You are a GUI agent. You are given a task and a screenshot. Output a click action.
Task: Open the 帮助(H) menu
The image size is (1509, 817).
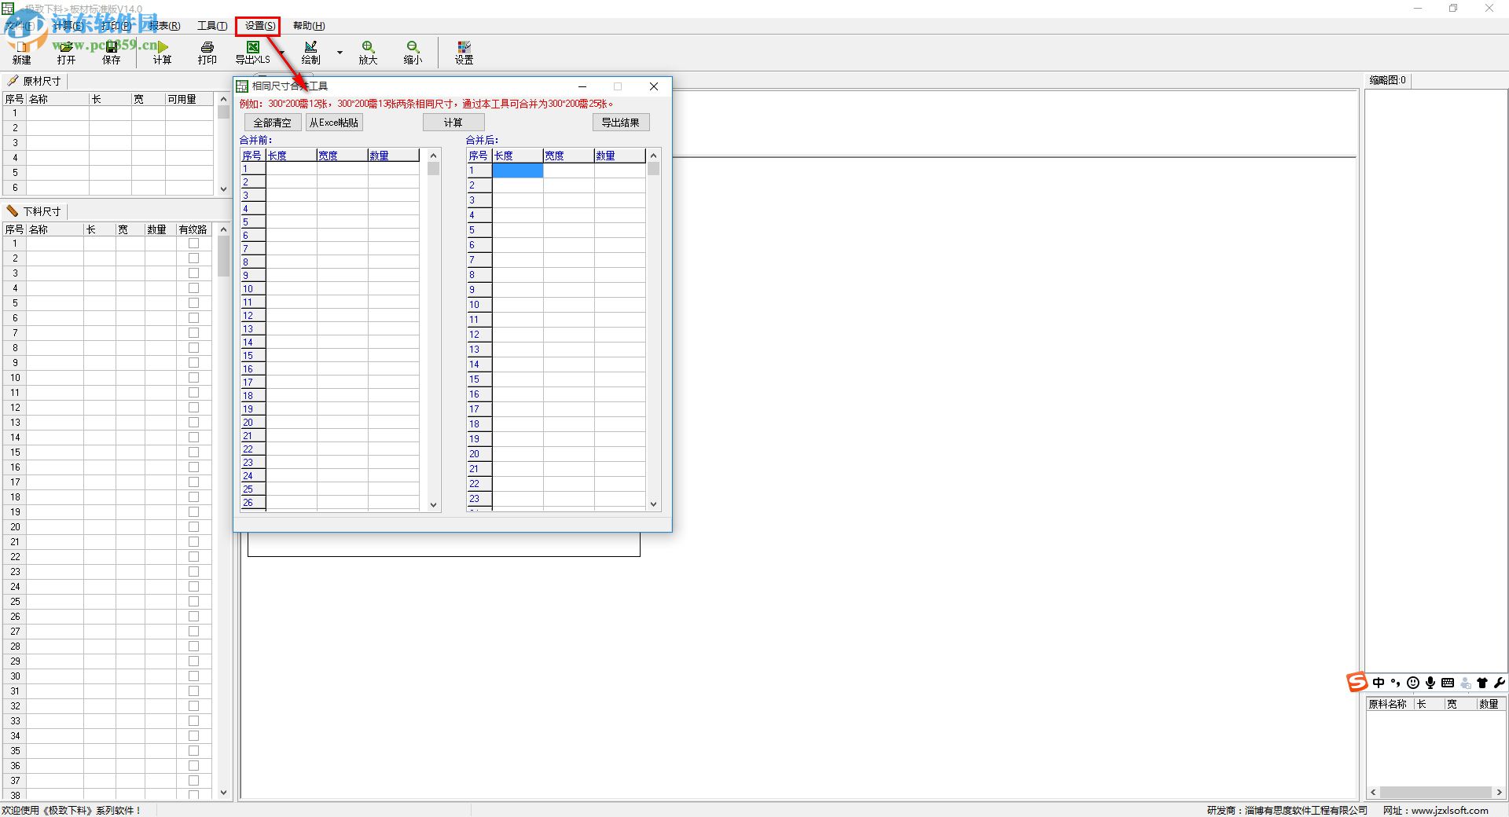tap(309, 26)
